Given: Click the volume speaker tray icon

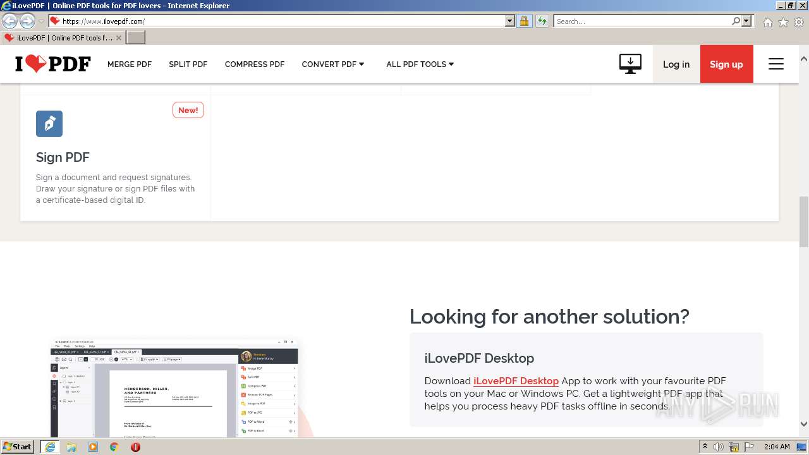Looking at the screenshot, I should coord(719,447).
